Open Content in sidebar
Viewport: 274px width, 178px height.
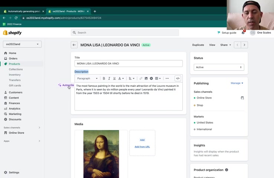pyautogui.click(x=14, y=98)
